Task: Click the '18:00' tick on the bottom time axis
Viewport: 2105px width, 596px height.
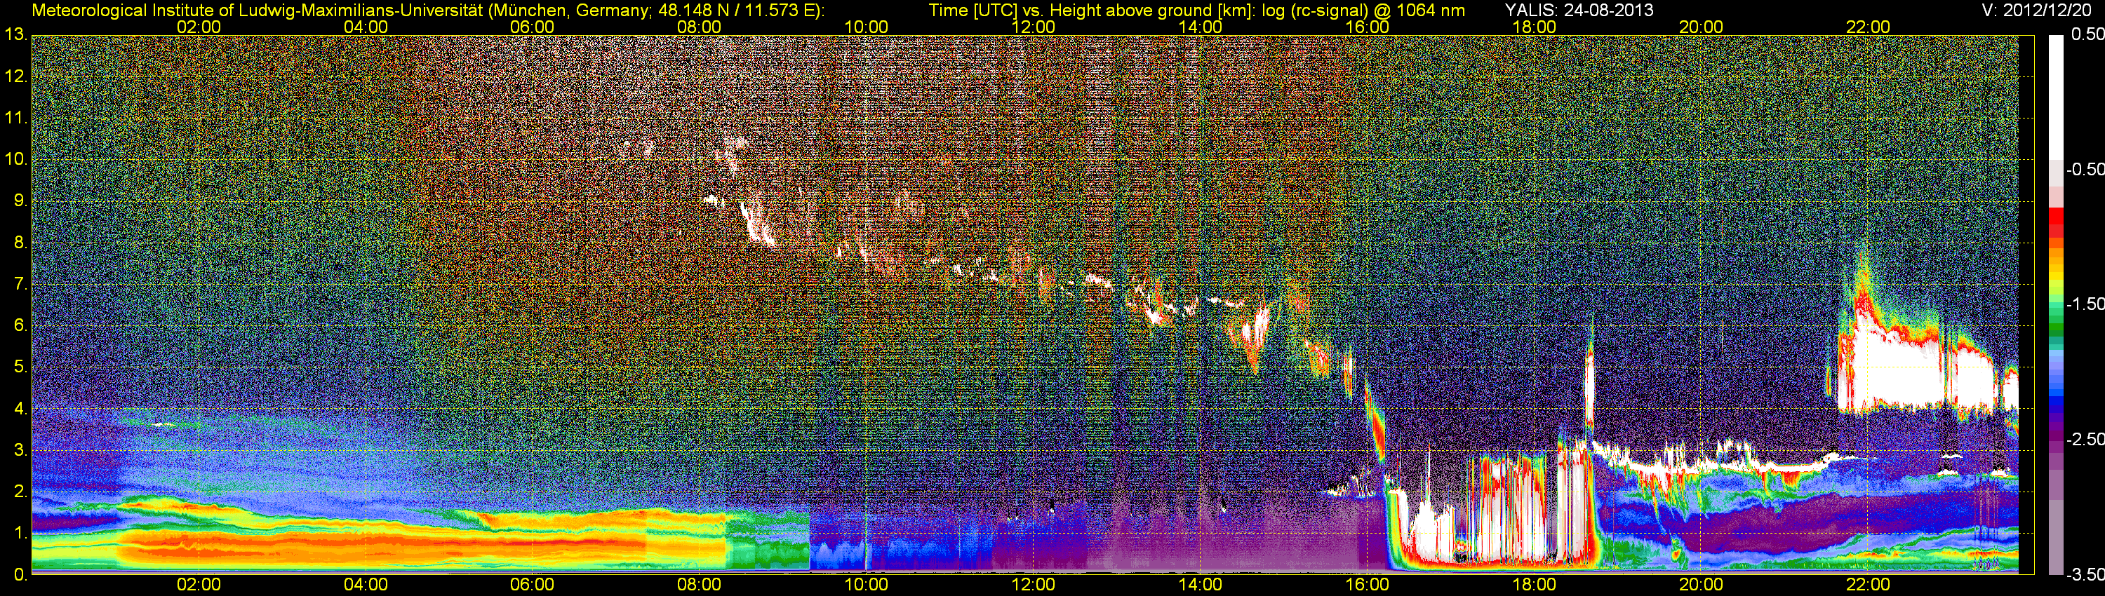Action: click(x=1534, y=585)
